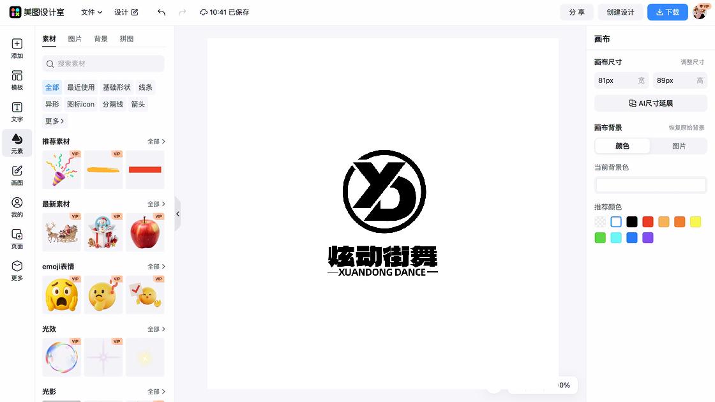Click the 下载 (Download) button
This screenshot has height=402, width=715.
click(667, 12)
